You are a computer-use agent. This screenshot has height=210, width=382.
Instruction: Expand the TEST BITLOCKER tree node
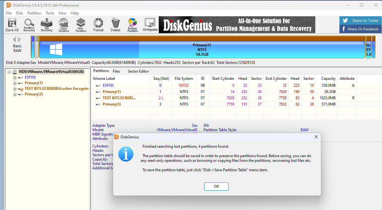[x=15, y=89]
